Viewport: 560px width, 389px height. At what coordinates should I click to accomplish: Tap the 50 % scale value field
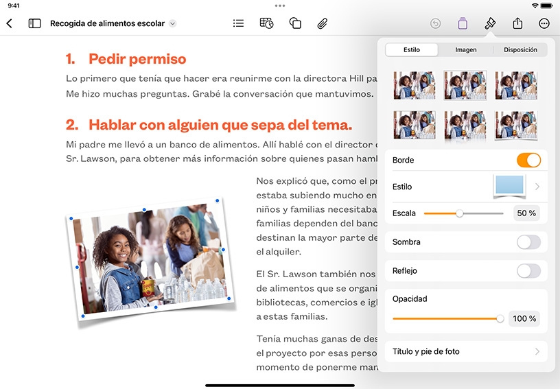[x=526, y=213]
